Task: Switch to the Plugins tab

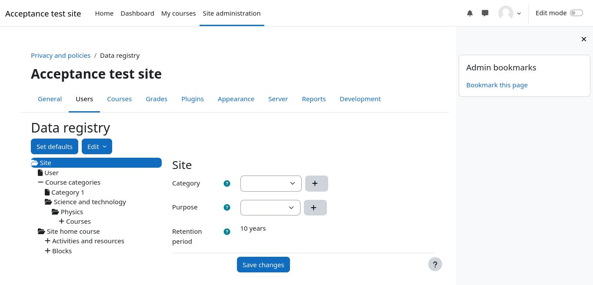Action: (x=192, y=99)
